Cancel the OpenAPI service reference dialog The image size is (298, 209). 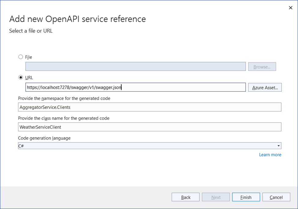(276, 197)
